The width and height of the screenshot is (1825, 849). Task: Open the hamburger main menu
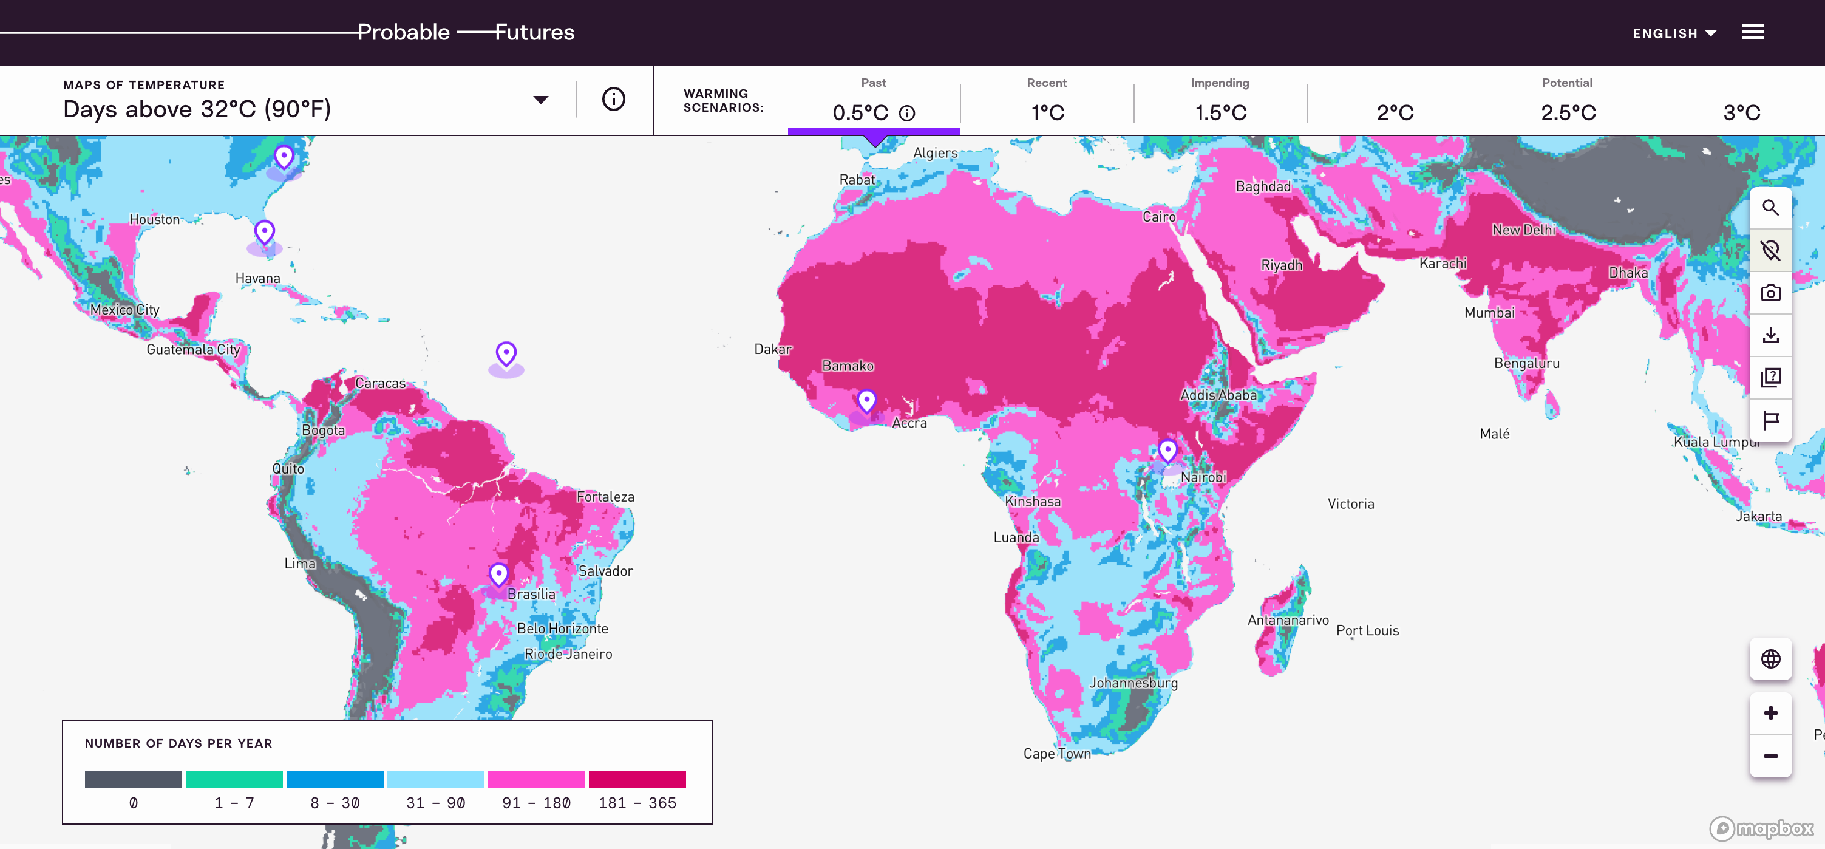pyautogui.click(x=1753, y=32)
